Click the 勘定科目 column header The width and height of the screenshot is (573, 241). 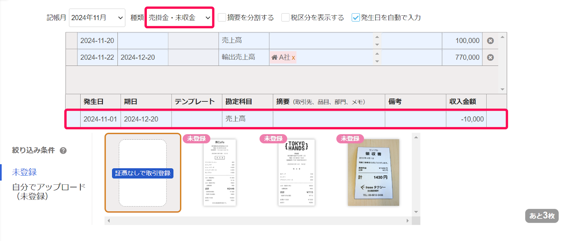point(247,102)
